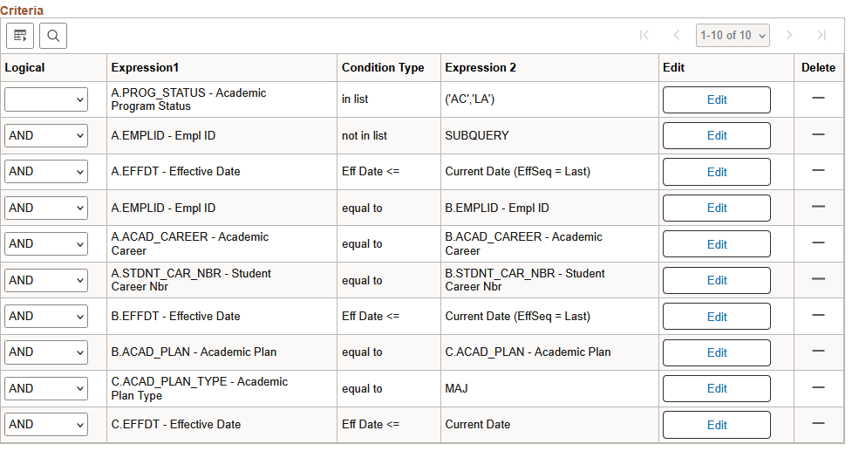Remove the B.ACAD_PLAN criteria row
The width and height of the screenshot is (859, 451).
point(818,352)
